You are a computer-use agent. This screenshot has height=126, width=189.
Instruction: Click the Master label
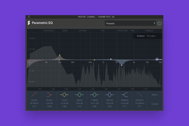click(155, 95)
